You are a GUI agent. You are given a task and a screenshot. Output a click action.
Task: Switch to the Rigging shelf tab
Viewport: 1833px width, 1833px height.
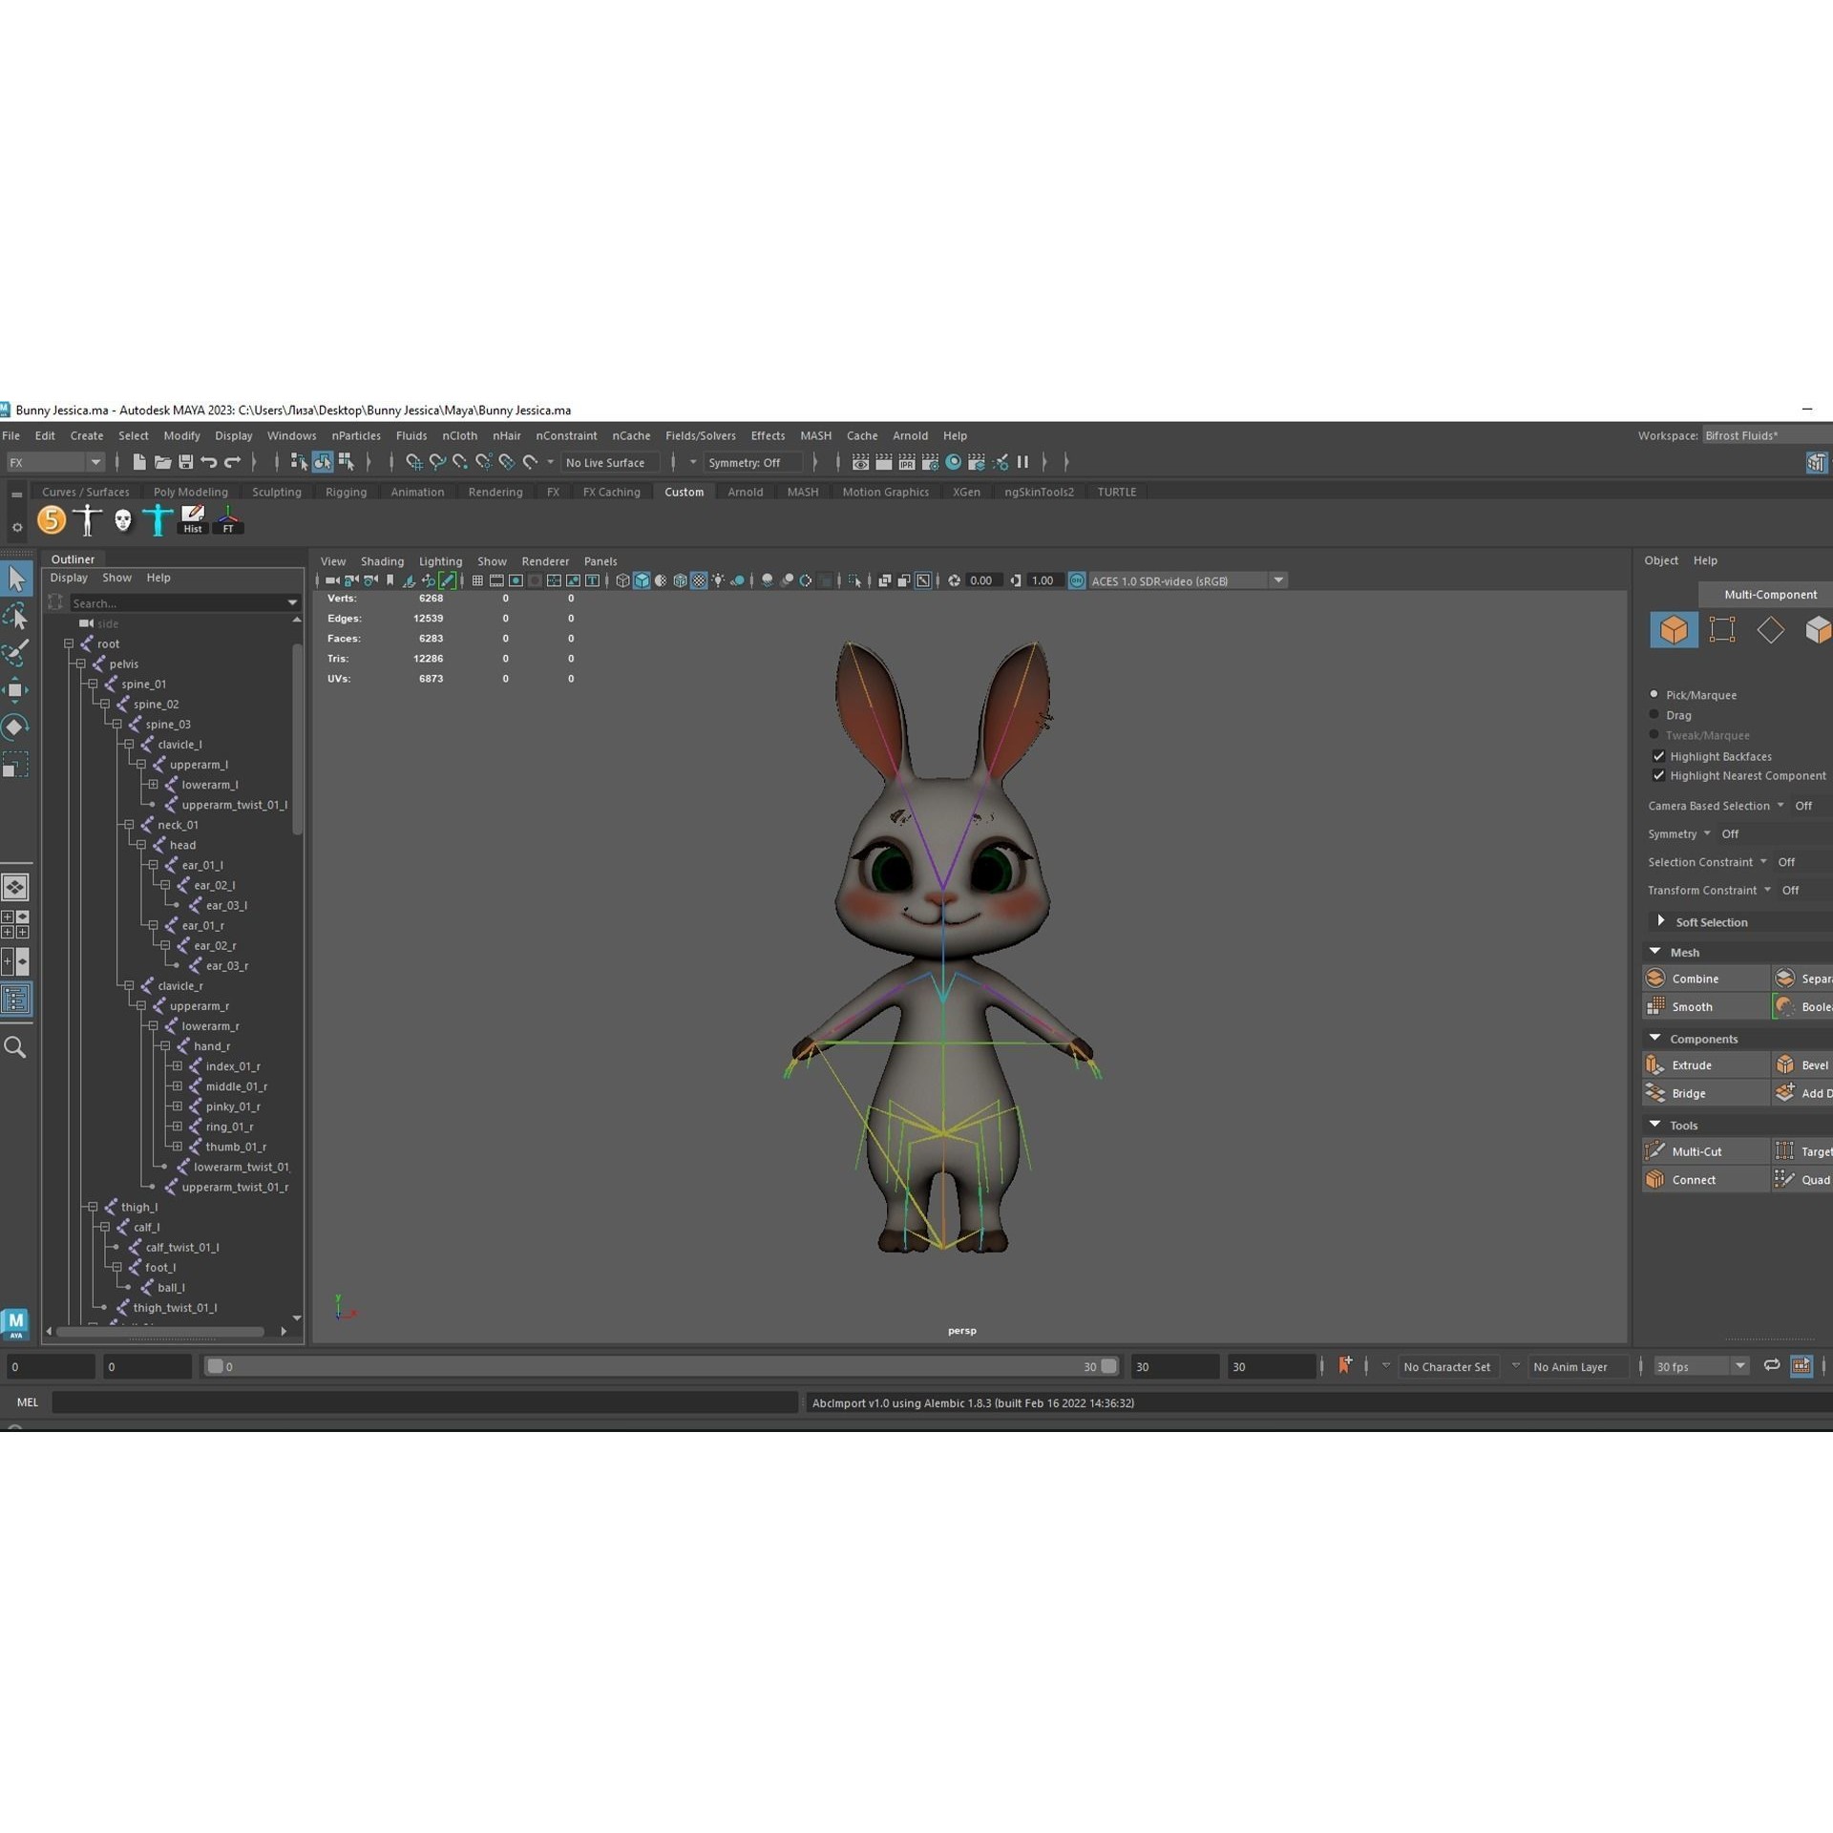tap(346, 492)
